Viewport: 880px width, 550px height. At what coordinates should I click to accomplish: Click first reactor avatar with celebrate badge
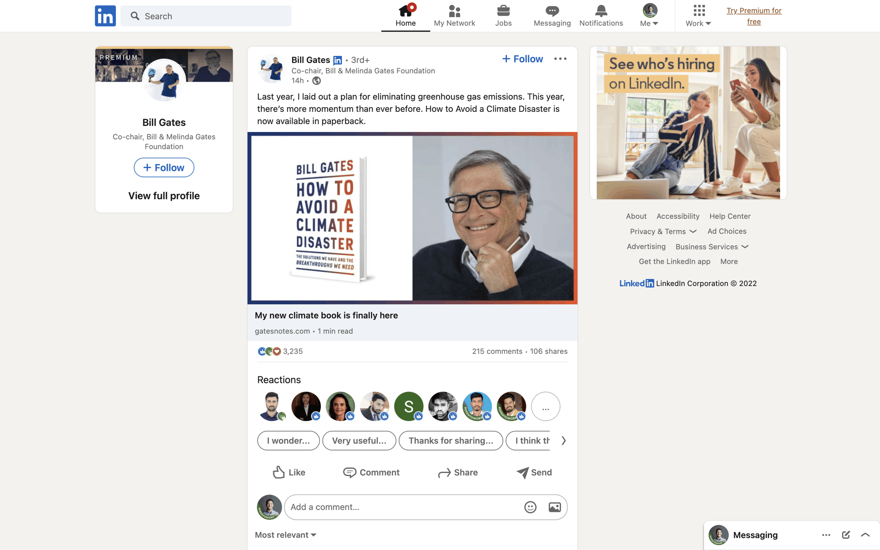click(x=272, y=407)
